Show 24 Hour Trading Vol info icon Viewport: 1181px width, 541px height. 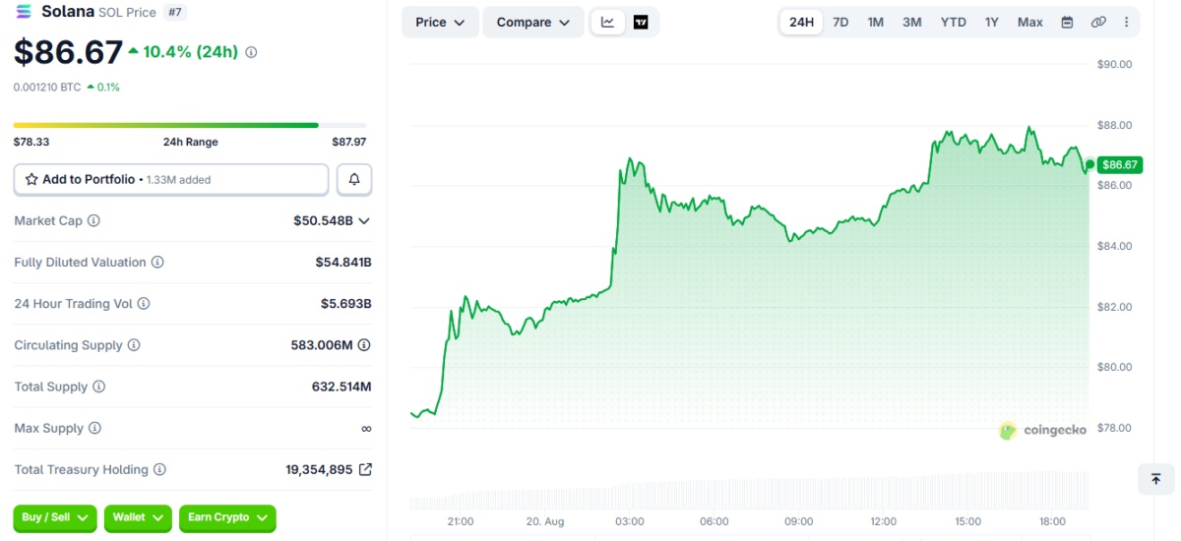[145, 304]
